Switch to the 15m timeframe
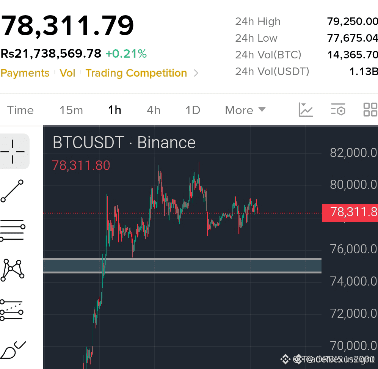 71,110
